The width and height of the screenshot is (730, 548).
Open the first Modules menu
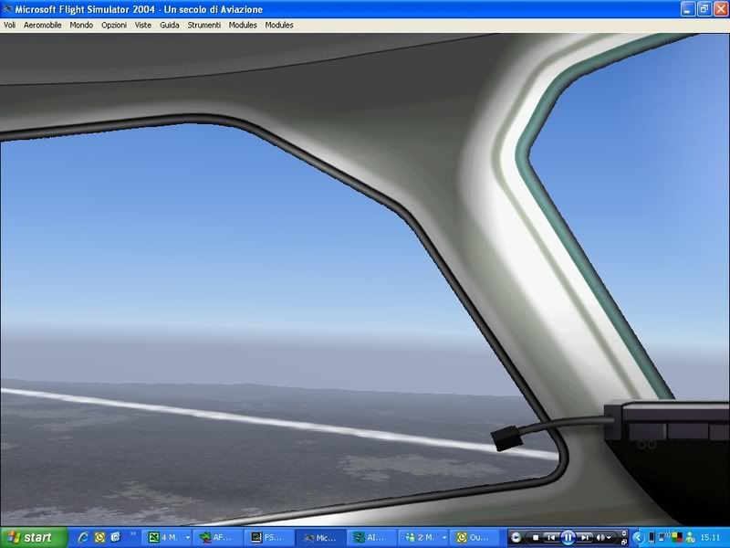(x=243, y=26)
